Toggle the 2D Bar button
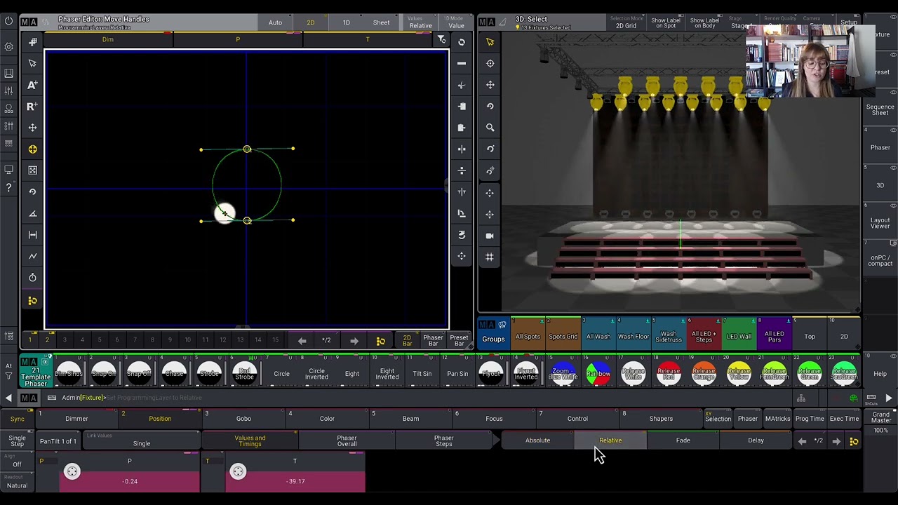This screenshot has height=505, width=898. coord(407,340)
